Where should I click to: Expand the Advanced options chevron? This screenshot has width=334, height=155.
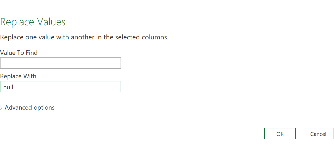[1, 108]
